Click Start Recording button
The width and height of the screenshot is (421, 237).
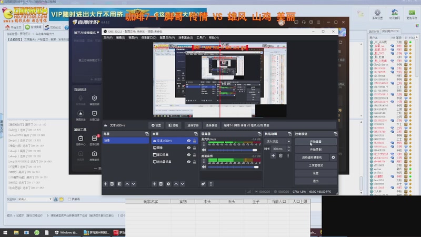(315, 150)
